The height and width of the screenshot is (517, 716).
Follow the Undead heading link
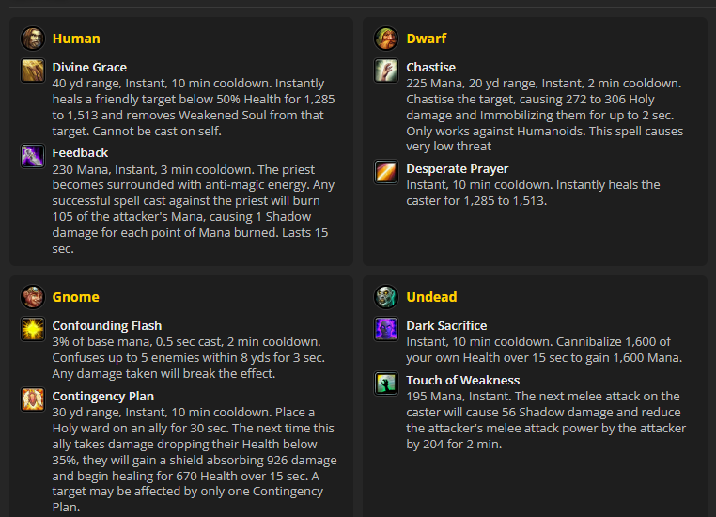(x=431, y=297)
